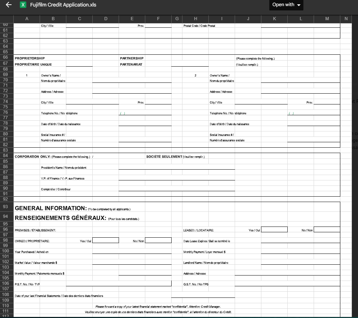This screenshot has height=318, width=358.
Task: Click the 'LEASED: / LOCATAIRE:' label
Action: point(199,230)
